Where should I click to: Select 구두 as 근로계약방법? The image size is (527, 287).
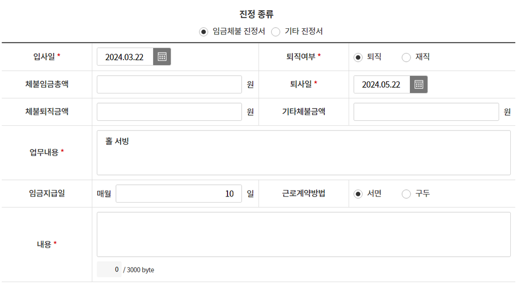click(406, 194)
